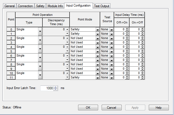Open the Help dialog button
174x115 pixels.
point(158,108)
